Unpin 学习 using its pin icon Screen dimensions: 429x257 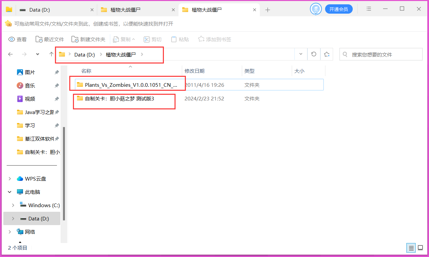57,125
